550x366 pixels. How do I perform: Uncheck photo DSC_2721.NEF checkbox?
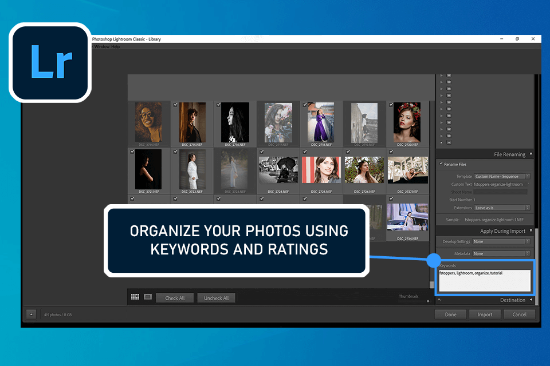(x=132, y=152)
